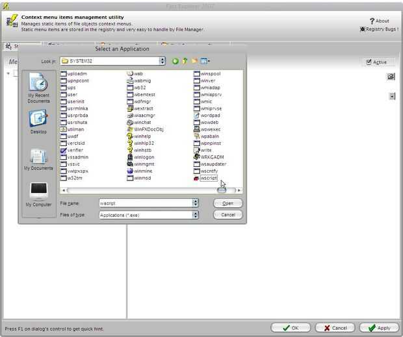The height and width of the screenshot is (337, 403).
Task: Open the View menu icon in dialog
Action: [x=205, y=61]
